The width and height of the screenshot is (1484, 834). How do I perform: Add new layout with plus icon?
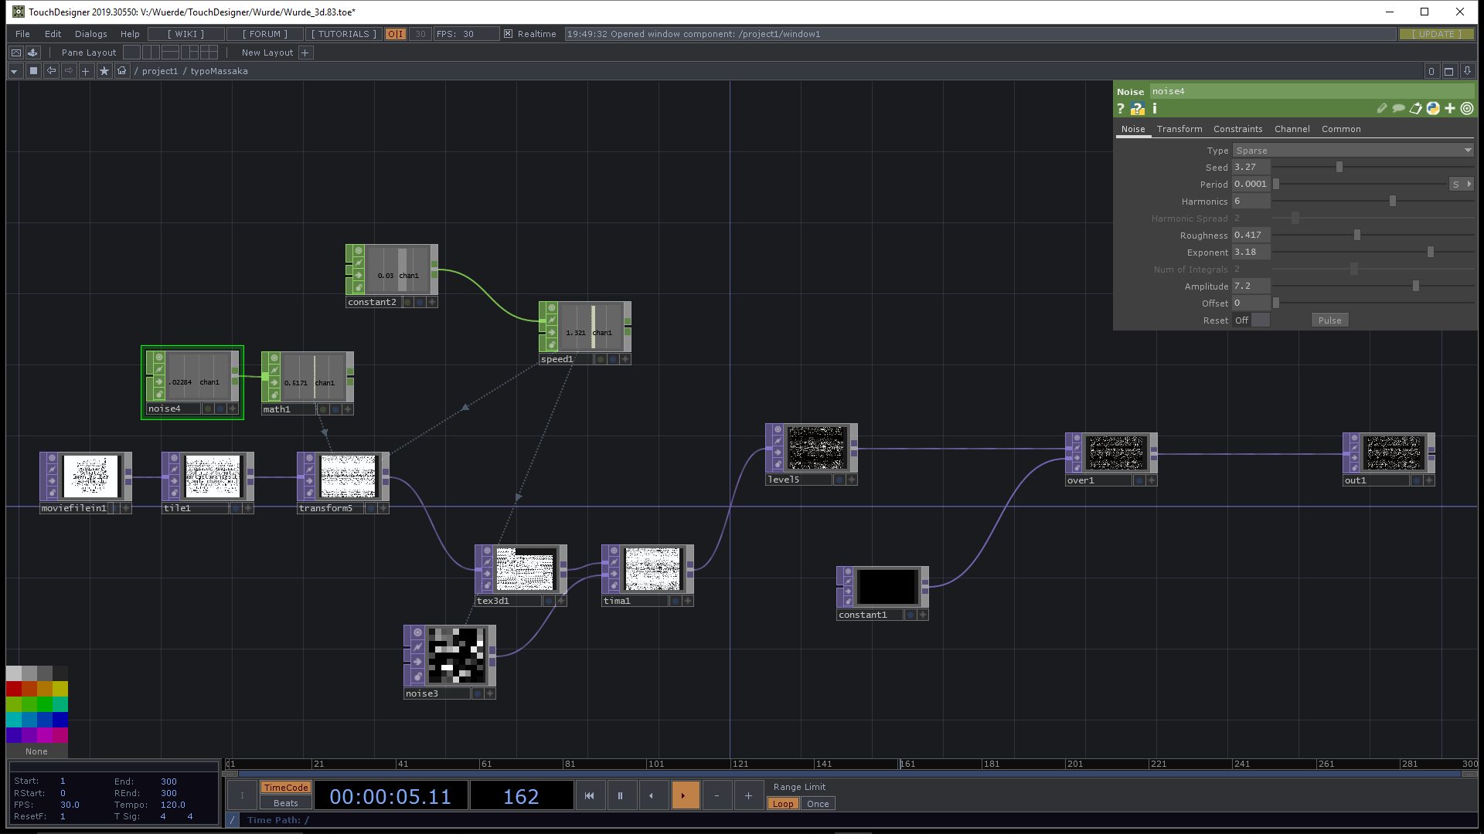[x=305, y=53]
